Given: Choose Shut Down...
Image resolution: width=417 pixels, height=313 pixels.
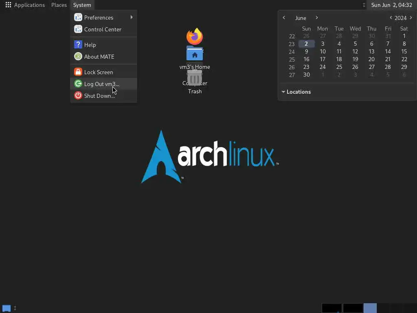Looking at the screenshot, I should pos(104,95).
